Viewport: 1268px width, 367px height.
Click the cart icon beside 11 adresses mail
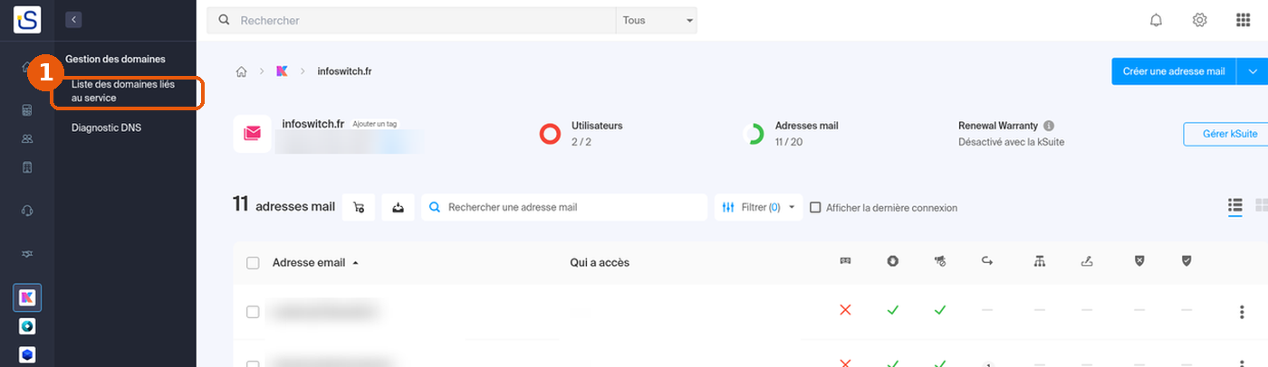[359, 207]
